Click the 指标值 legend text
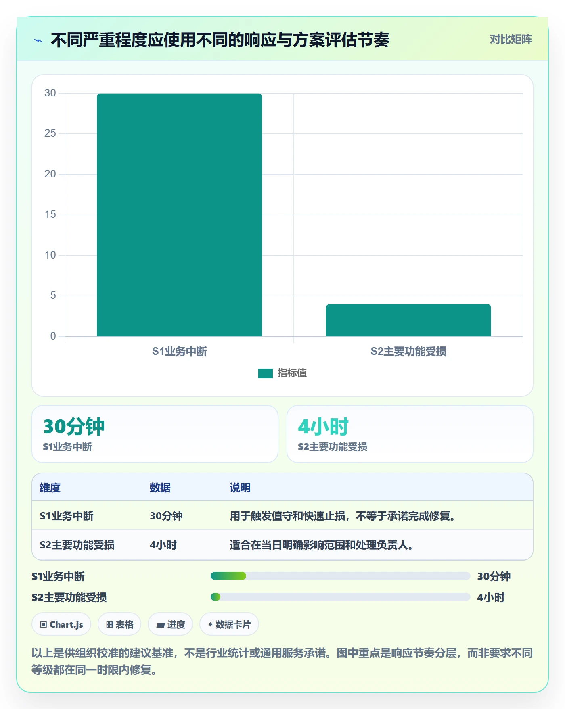 point(292,373)
